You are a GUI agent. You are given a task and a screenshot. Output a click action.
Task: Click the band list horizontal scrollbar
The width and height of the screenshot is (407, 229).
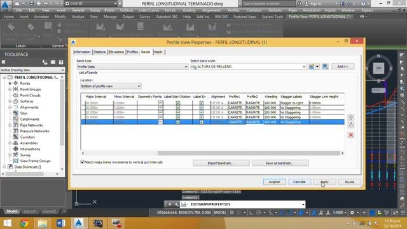pyautogui.click(x=249, y=153)
